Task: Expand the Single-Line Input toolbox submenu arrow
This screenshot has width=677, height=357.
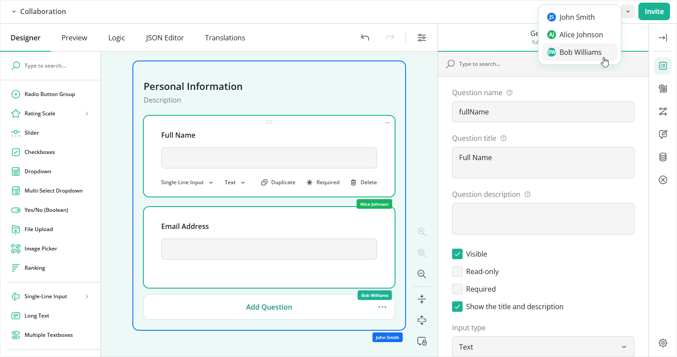Action: pyautogui.click(x=87, y=296)
